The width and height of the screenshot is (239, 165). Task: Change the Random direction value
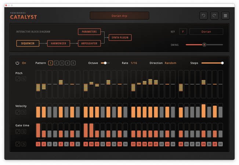[170, 63]
